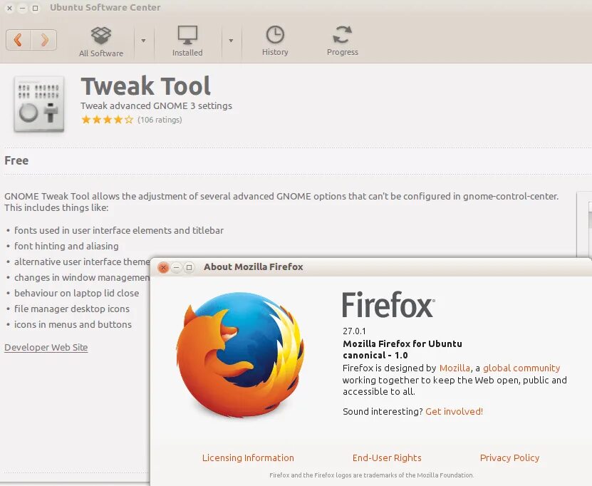Image resolution: width=592 pixels, height=486 pixels.
Task: Click the icons in menus and buttons bullet
Action: pyautogui.click(x=73, y=324)
